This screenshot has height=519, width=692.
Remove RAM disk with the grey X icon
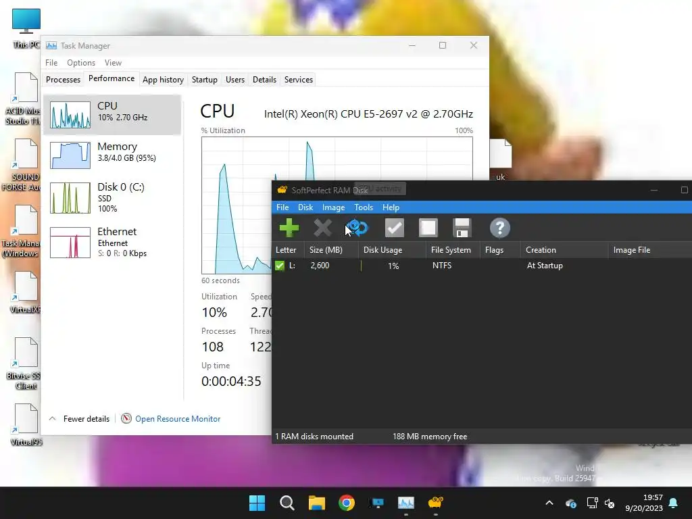coord(322,228)
